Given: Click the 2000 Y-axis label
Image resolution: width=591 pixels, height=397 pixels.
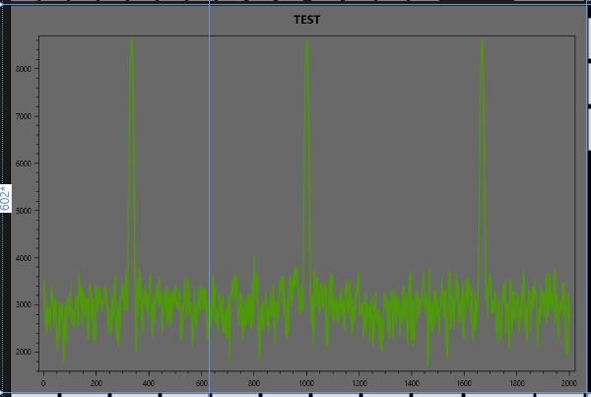Looking at the screenshot, I should point(24,352).
